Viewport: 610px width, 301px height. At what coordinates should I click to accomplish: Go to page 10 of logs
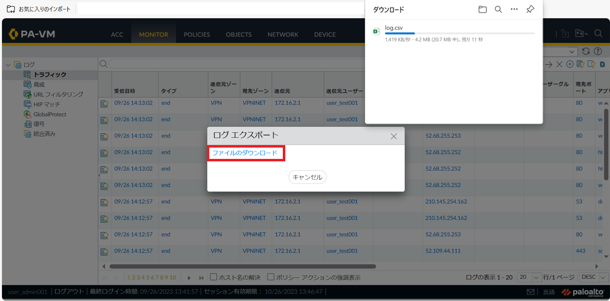(173, 278)
